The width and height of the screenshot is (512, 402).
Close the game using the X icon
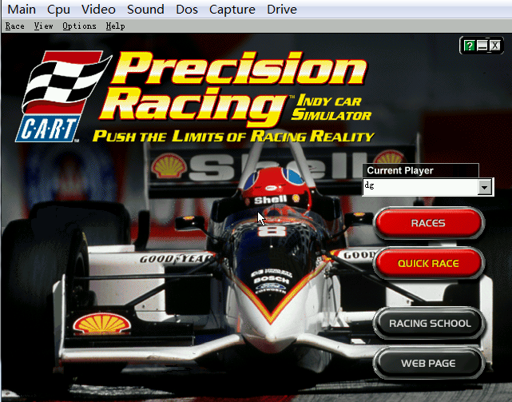click(x=495, y=46)
